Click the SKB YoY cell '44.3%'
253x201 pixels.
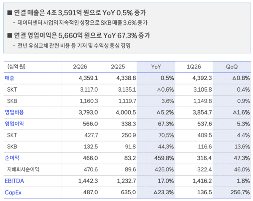166,147
